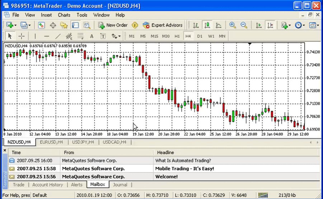The height and width of the screenshot is (199, 323).
Task: Launch MetaEditor via yellow diamond icon
Action: click(135, 25)
